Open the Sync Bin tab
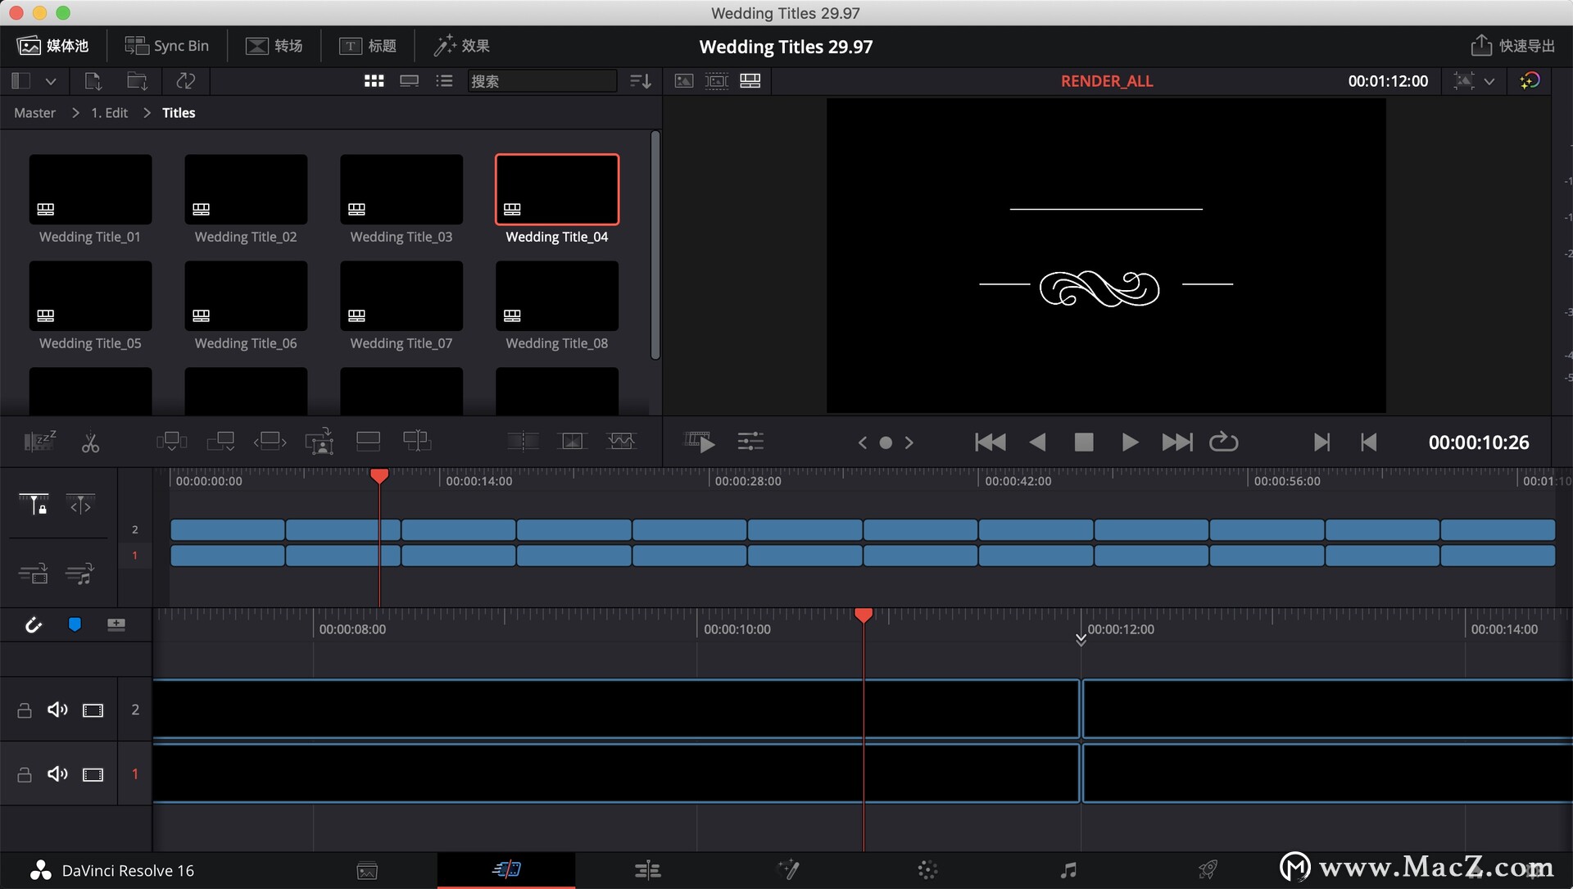The image size is (1573, 889). pyautogui.click(x=166, y=46)
